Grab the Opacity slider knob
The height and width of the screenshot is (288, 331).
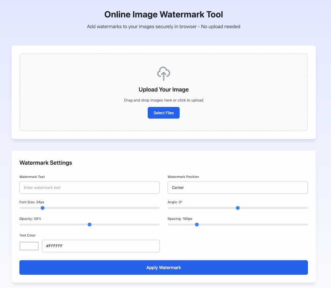90,224
